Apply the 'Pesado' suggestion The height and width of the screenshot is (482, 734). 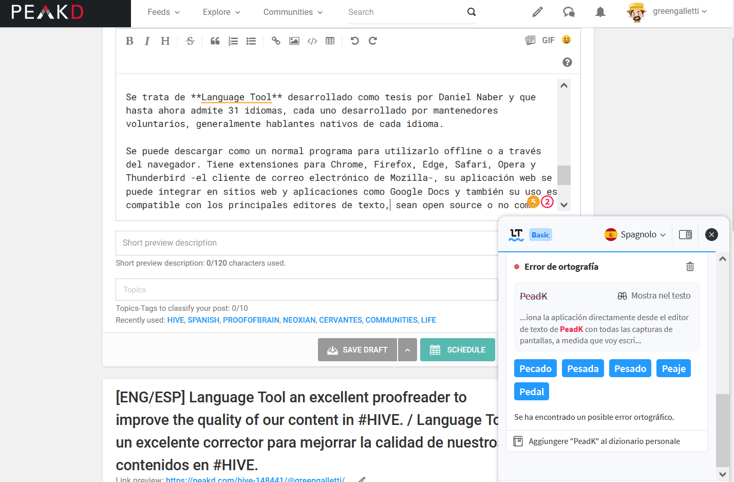630,368
